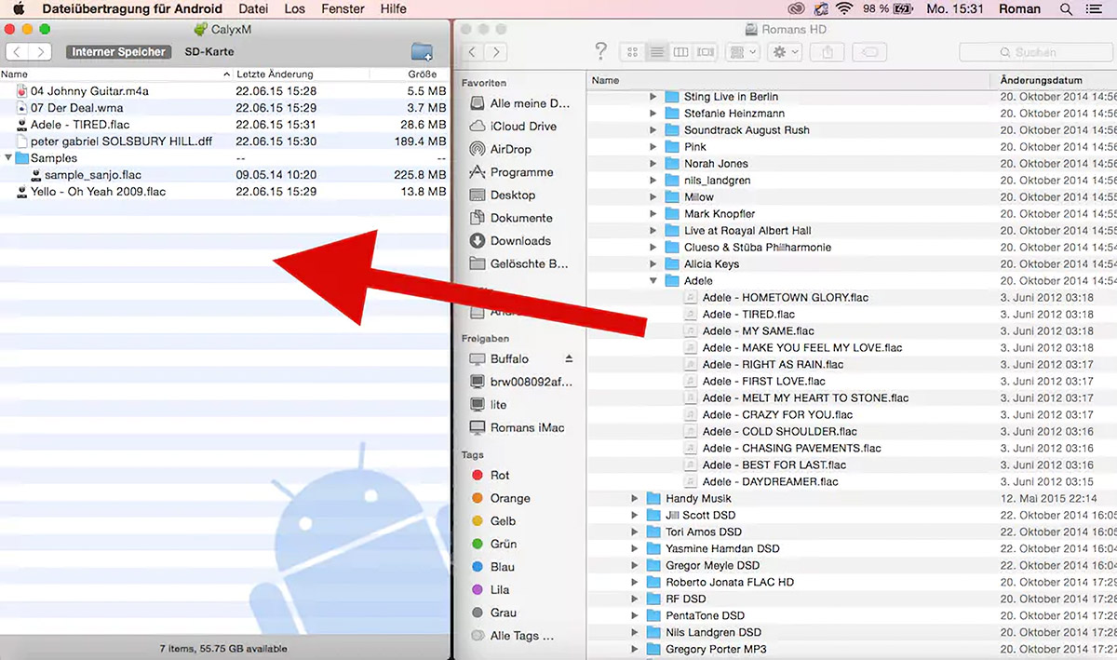The image size is (1117, 660).
Task: Open Notification Center from the menu bar
Action: [1096, 8]
